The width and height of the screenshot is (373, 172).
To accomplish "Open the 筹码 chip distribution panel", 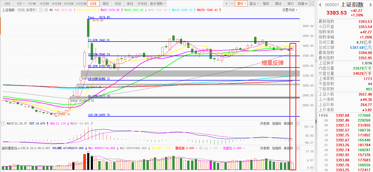I will coord(266,4).
